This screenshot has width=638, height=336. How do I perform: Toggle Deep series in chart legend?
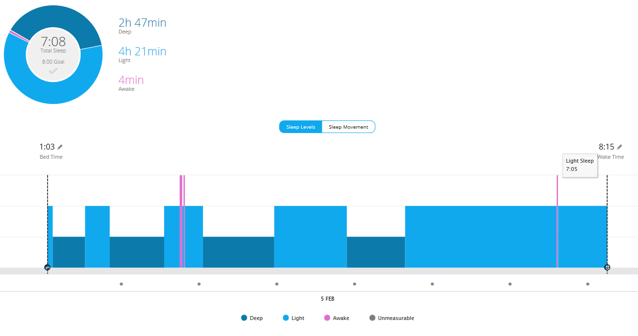click(x=252, y=318)
